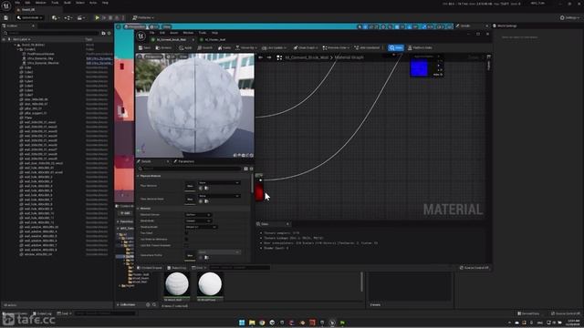Click browse-to-asset icon under Phys Material
584x328 pixels.
tap(207, 189)
